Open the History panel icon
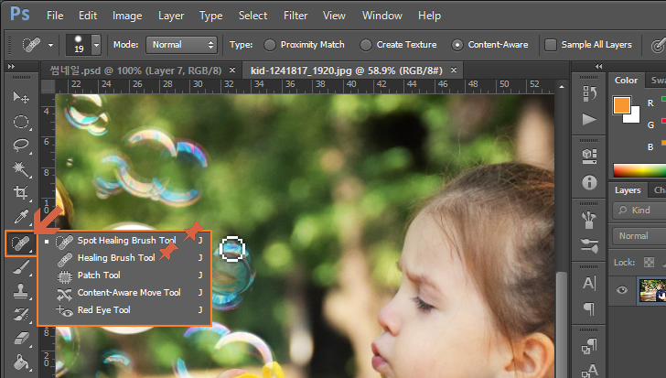Image resolution: width=666 pixels, height=378 pixels. point(589,93)
